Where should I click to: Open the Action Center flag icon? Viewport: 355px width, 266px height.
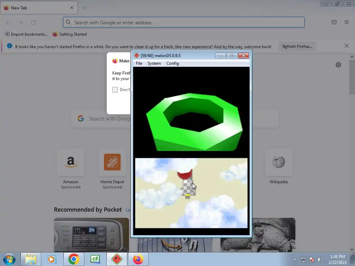[312, 259]
